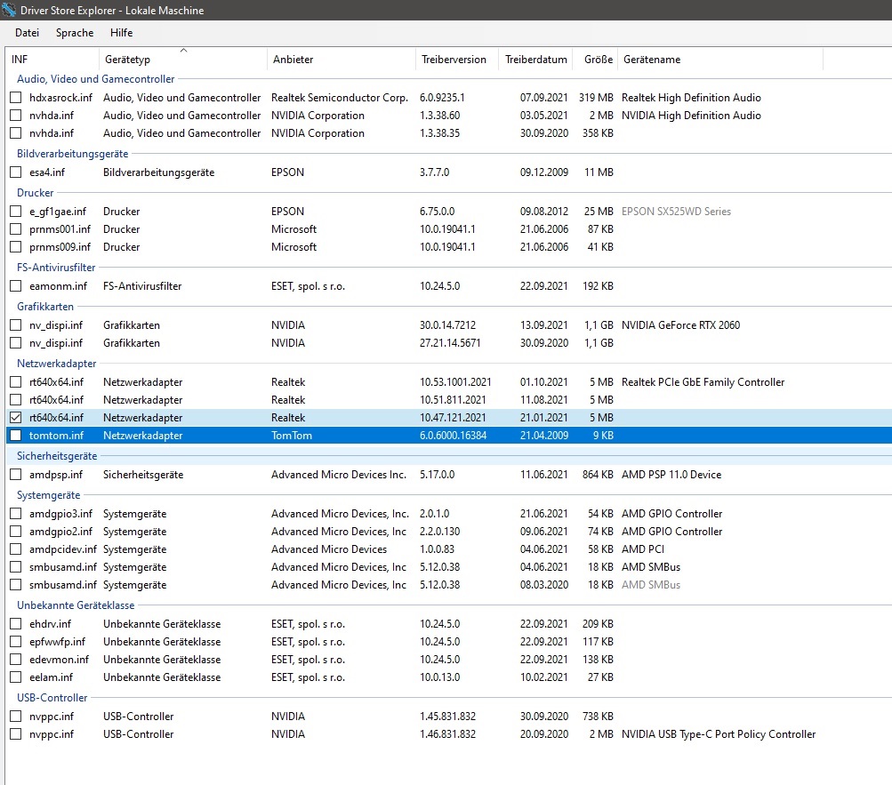Open the Sprache menu
Screen dimensions: 892x785
pos(75,32)
